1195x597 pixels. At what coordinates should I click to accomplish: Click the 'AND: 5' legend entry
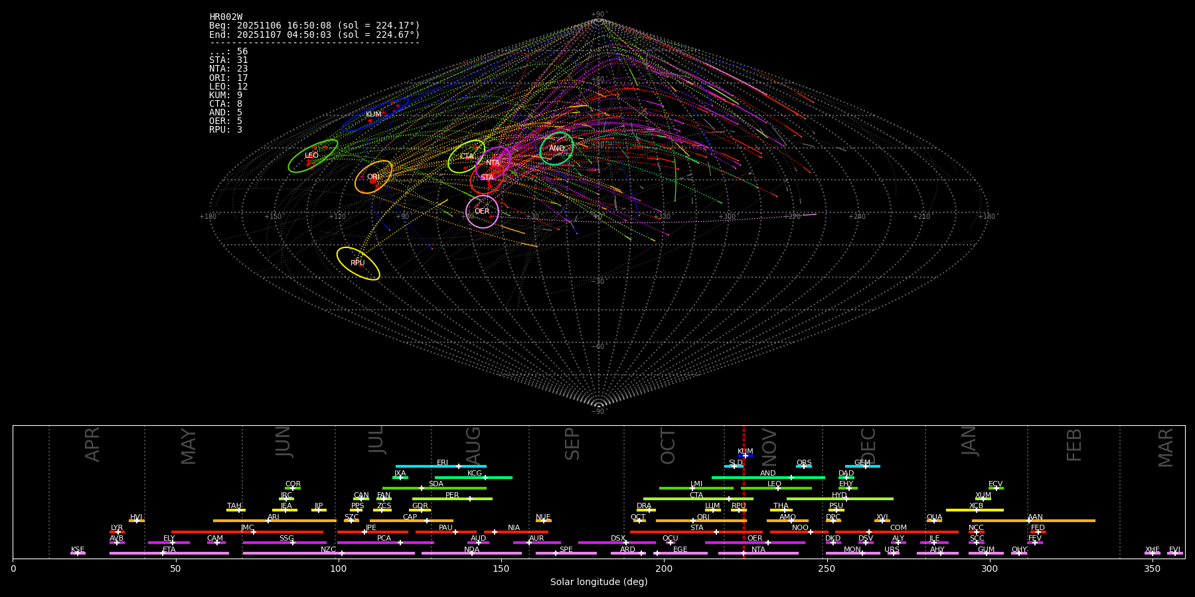226,113
